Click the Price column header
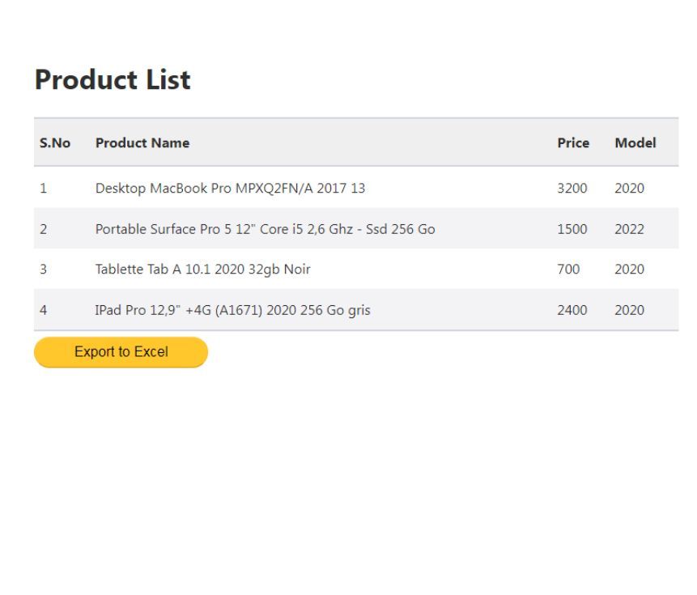 [x=573, y=143]
